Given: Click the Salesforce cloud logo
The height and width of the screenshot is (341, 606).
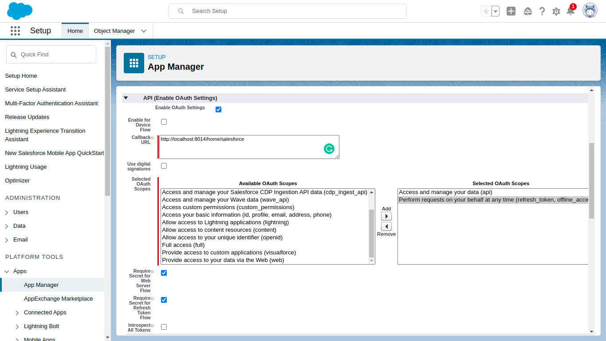Looking at the screenshot, I should (20, 11).
